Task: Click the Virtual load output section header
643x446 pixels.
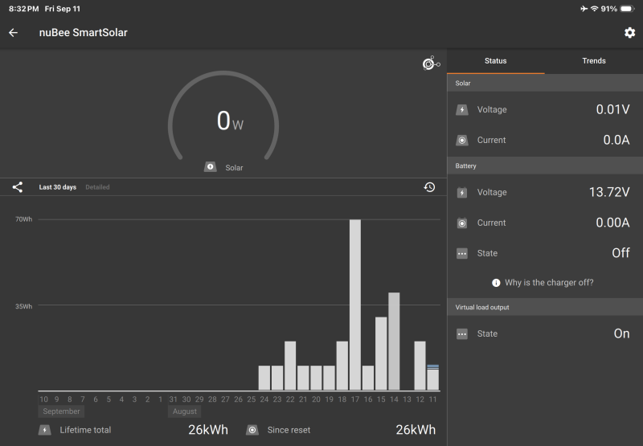Action: (x=545, y=307)
